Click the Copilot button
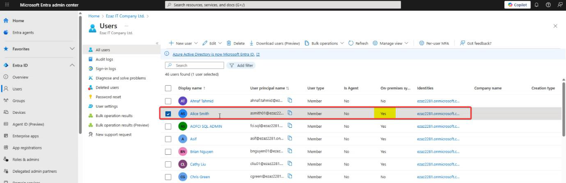The width and height of the screenshot is (566, 183). (x=517, y=5)
